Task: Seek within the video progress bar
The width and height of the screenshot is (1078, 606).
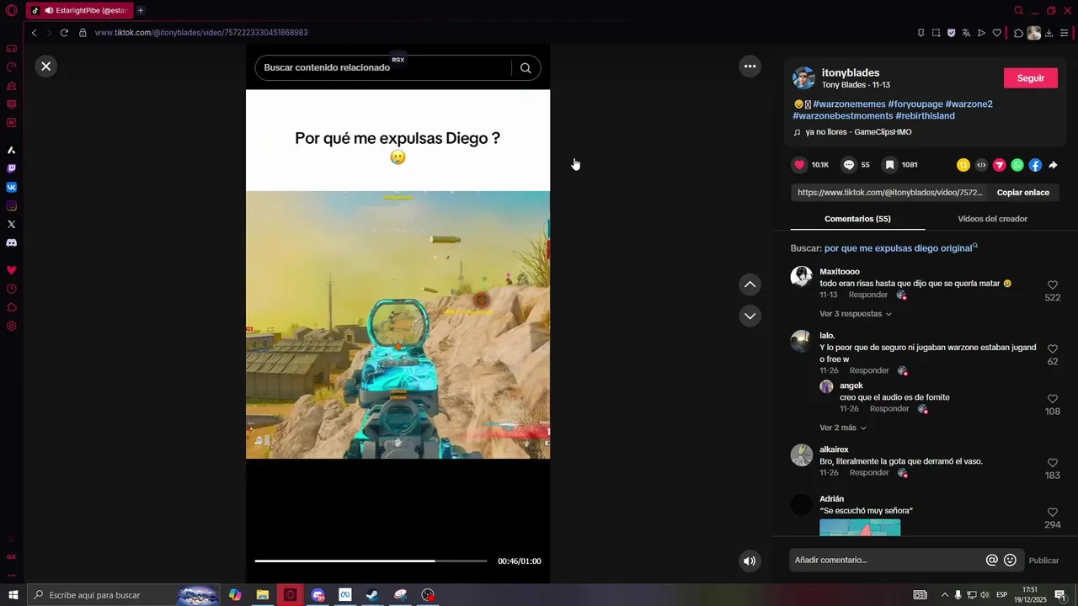Action: pos(371,561)
